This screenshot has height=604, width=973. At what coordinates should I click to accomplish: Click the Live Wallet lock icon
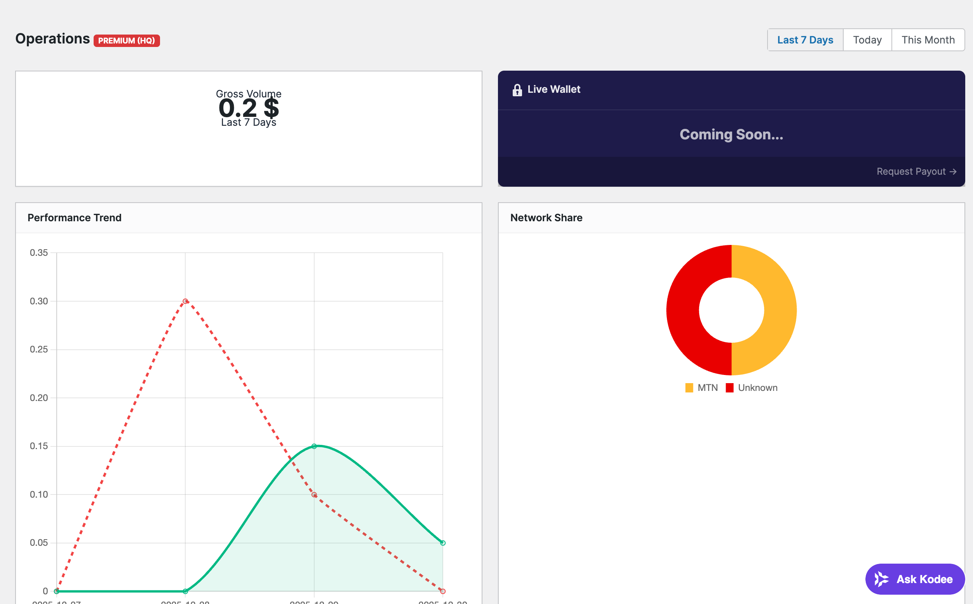(517, 90)
